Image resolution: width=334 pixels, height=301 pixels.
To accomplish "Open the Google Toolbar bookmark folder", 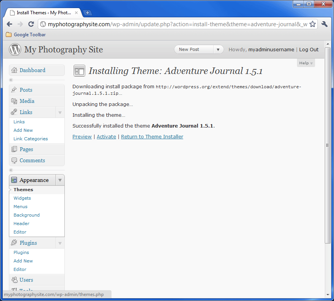I will click(26, 34).
